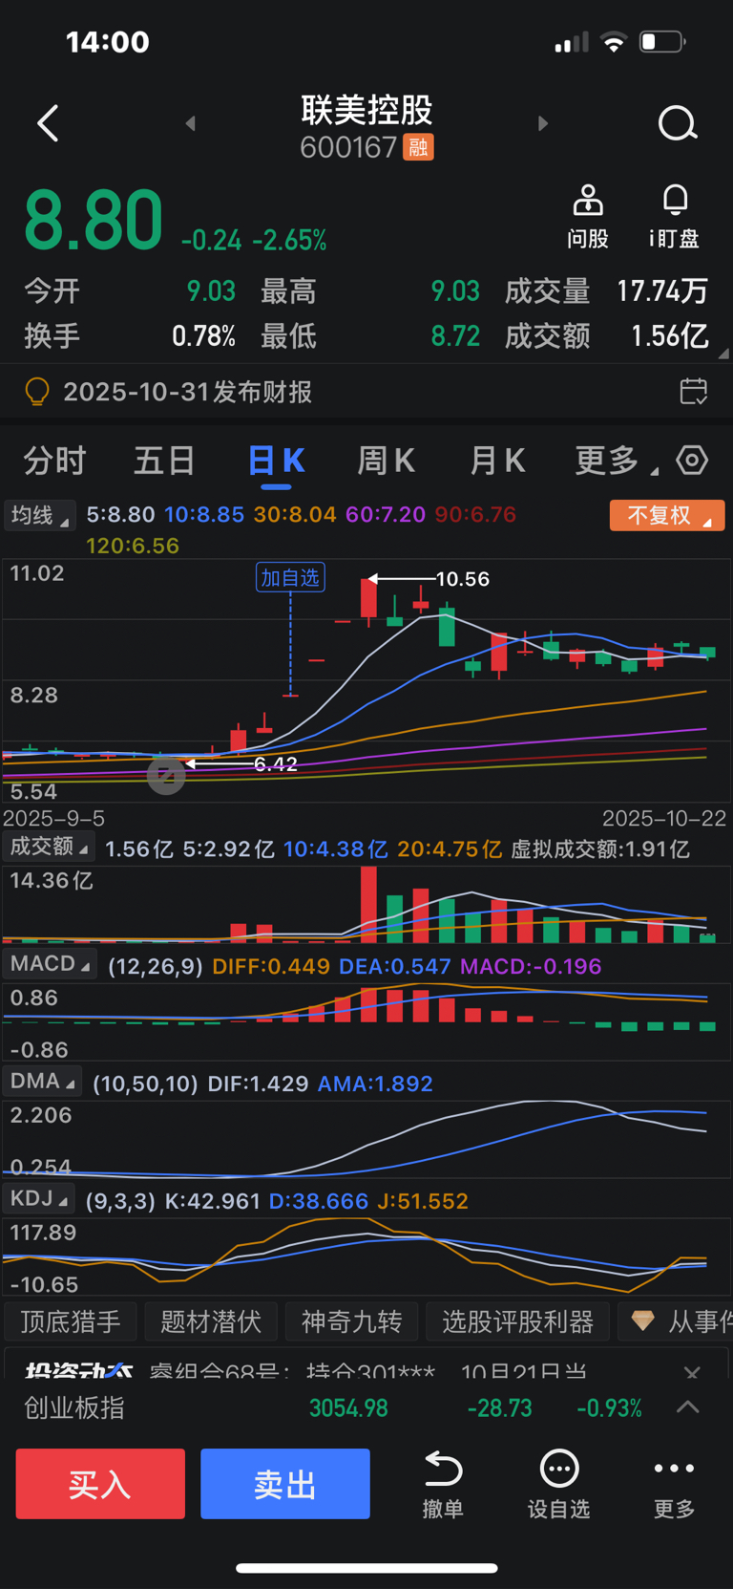This screenshot has height=1589, width=733.
Task: Tap the lightbulb earnings reminder icon
Action: tap(36, 391)
